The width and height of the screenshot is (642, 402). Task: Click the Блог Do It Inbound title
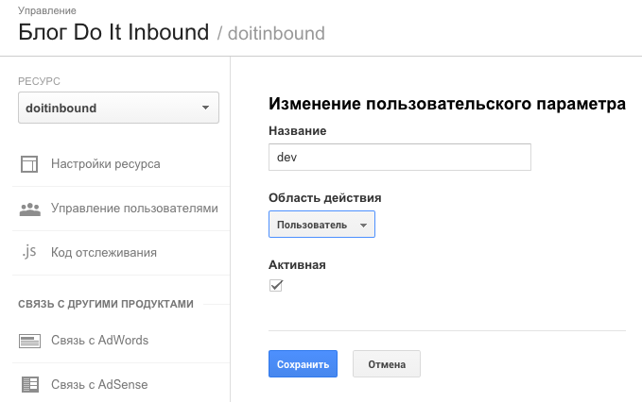click(x=113, y=32)
